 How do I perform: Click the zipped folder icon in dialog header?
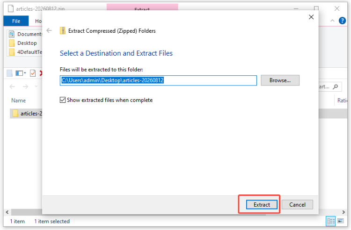63,30
